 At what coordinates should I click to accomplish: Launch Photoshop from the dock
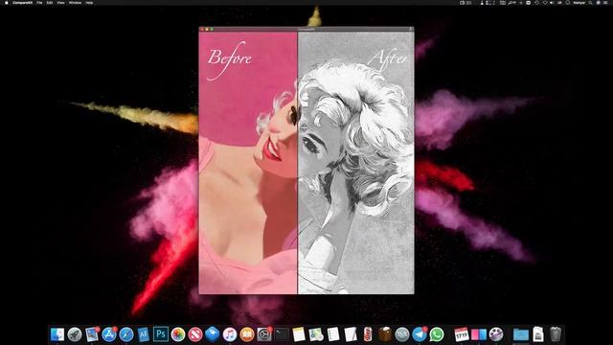161,334
